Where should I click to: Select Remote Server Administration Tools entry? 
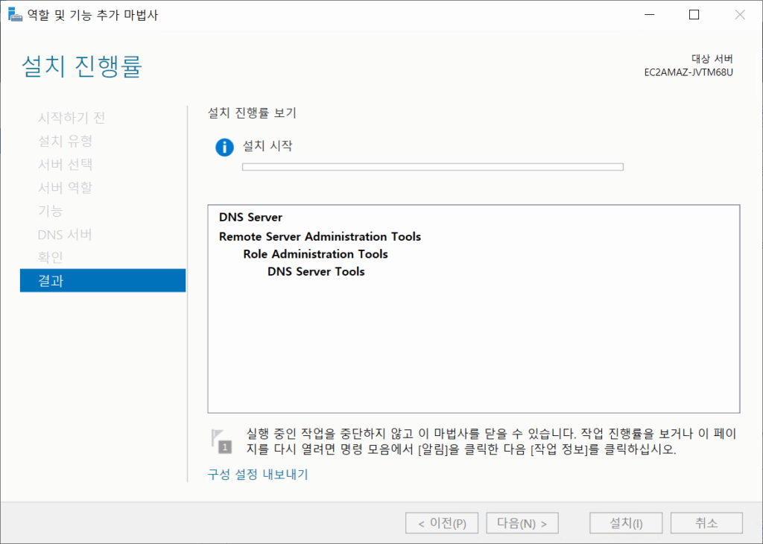320,237
